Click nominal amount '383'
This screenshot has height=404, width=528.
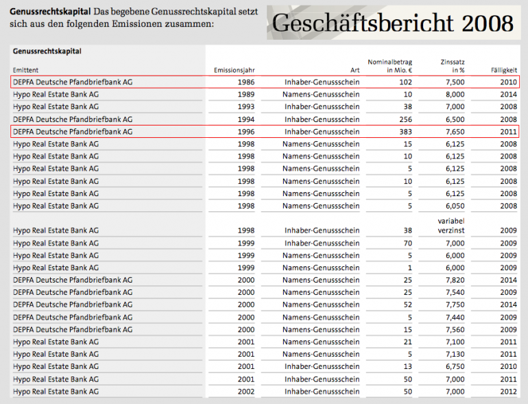point(406,132)
